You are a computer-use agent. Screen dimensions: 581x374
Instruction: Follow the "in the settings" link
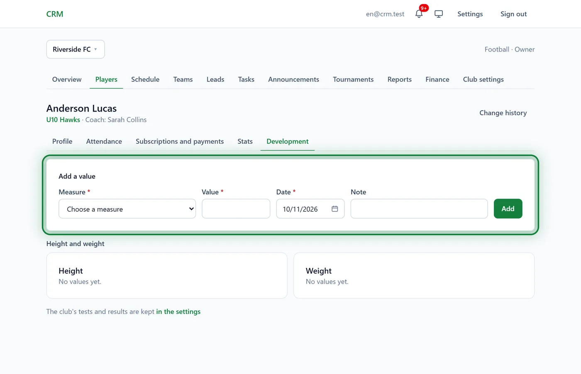pyautogui.click(x=178, y=312)
